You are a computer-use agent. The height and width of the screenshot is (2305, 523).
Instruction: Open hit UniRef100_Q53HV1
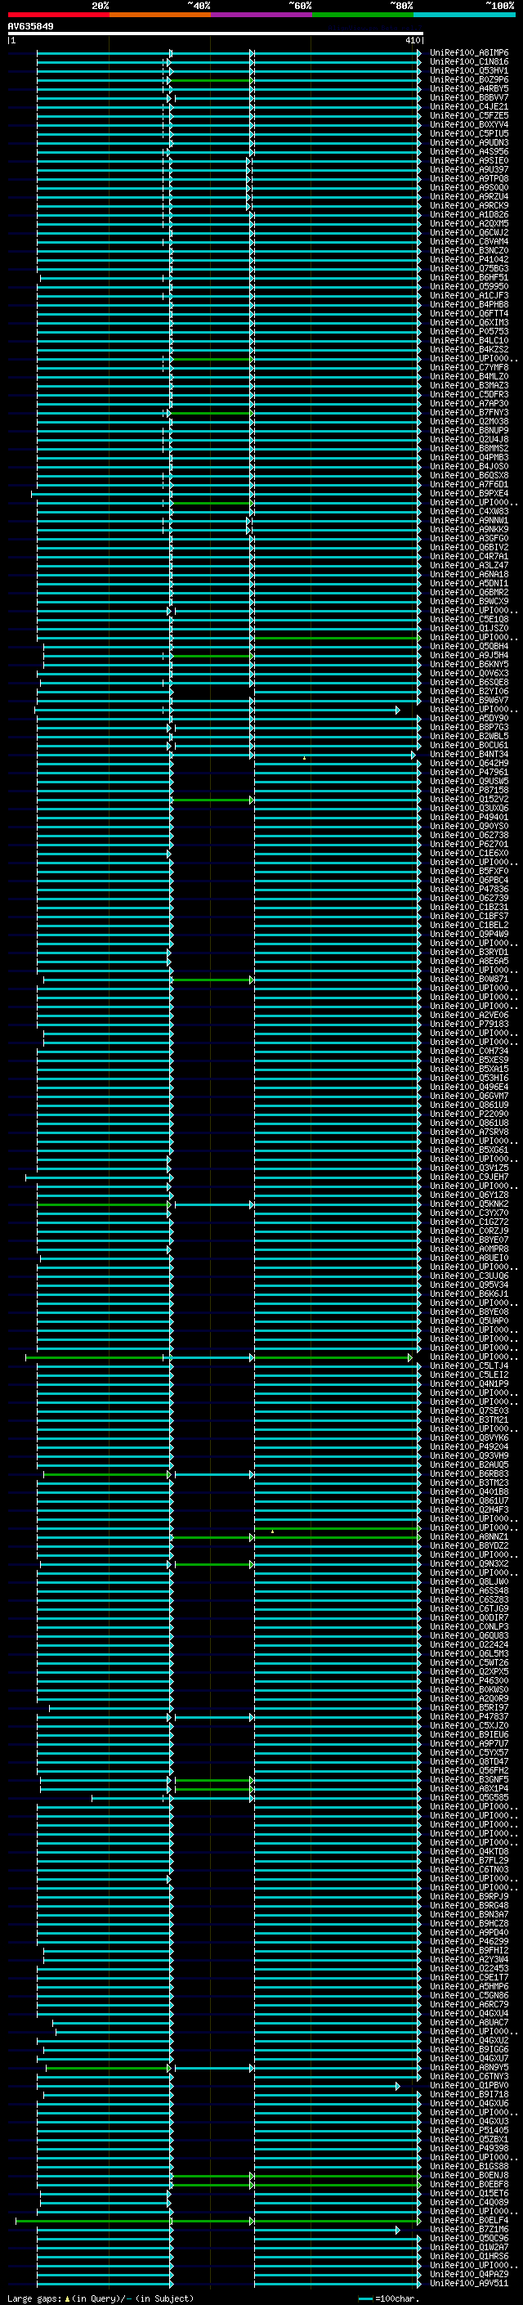[x=469, y=70]
